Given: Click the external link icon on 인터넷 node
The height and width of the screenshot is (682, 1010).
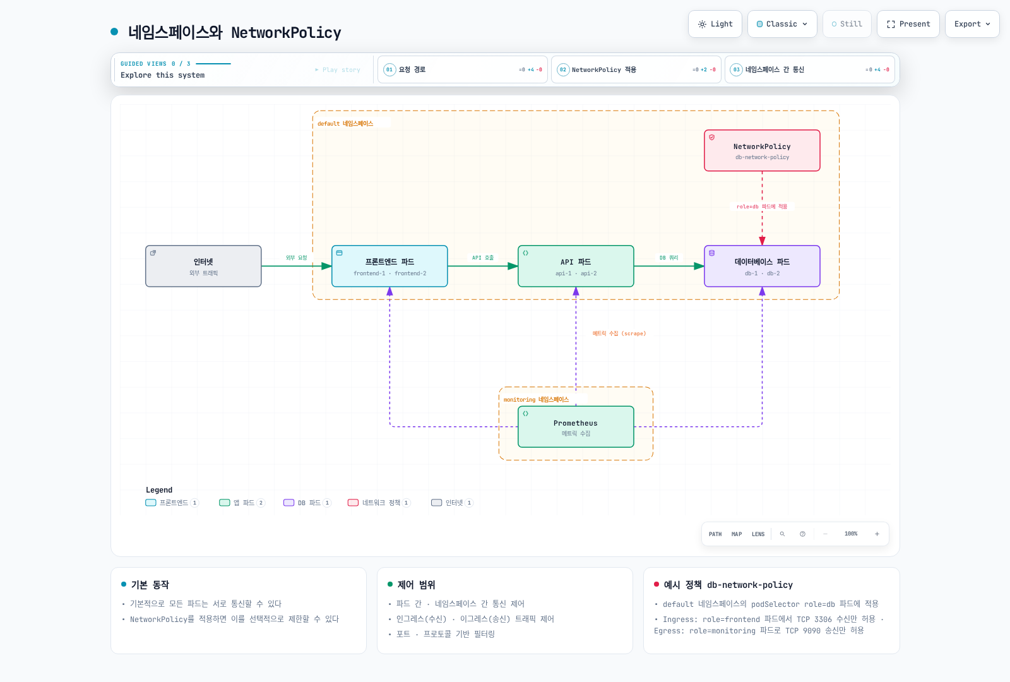Looking at the screenshot, I should pyautogui.click(x=153, y=253).
